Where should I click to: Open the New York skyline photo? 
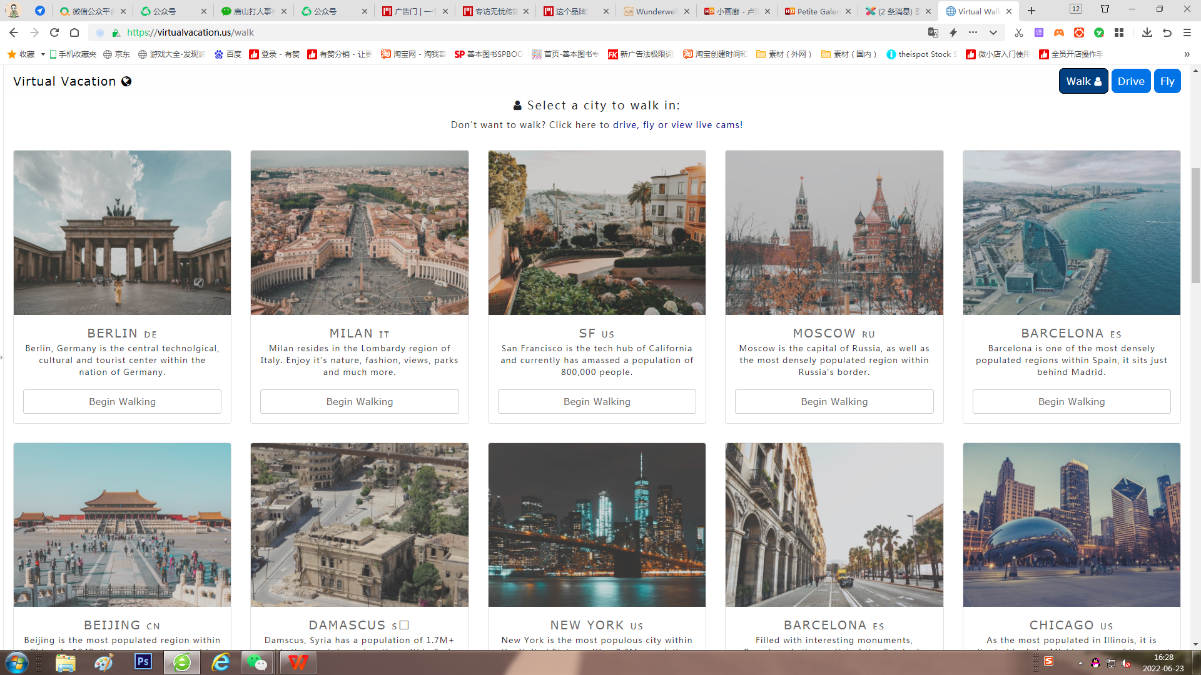click(597, 525)
